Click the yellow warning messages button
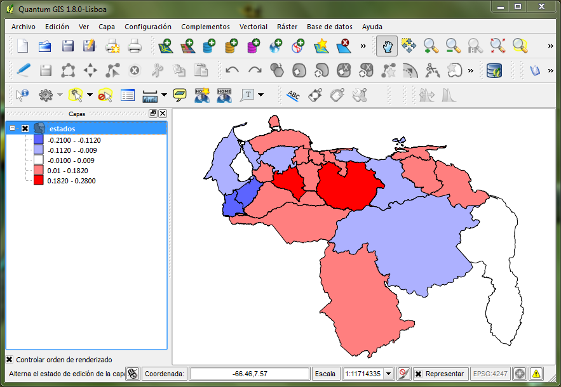The width and height of the screenshot is (561, 387). coord(536,374)
